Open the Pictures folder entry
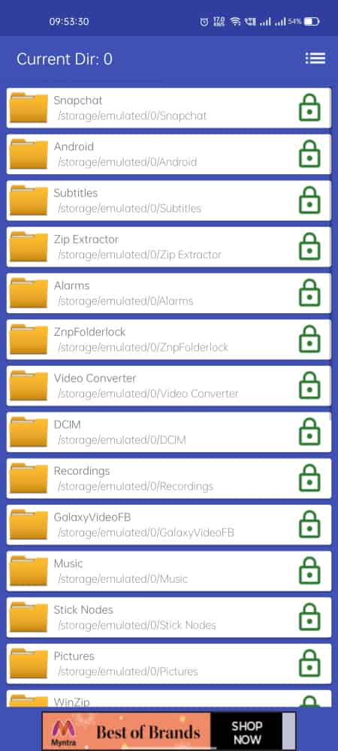Image resolution: width=338 pixels, height=751 pixels. tap(168, 664)
